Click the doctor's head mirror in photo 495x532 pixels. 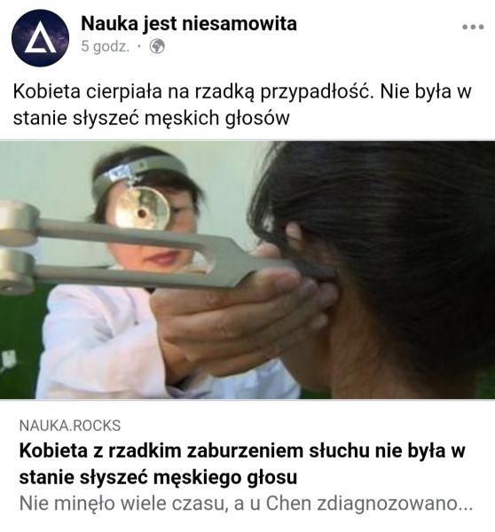pyautogui.click(x=142, y=208)
